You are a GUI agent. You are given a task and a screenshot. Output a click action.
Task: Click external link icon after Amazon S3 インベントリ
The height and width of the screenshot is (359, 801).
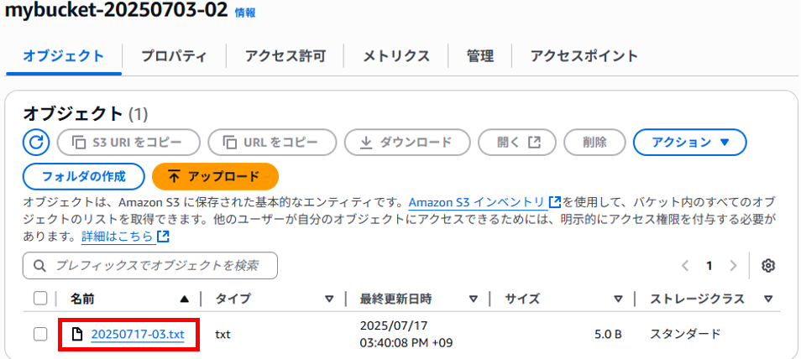pyautogui.click(x=554, y=201)
